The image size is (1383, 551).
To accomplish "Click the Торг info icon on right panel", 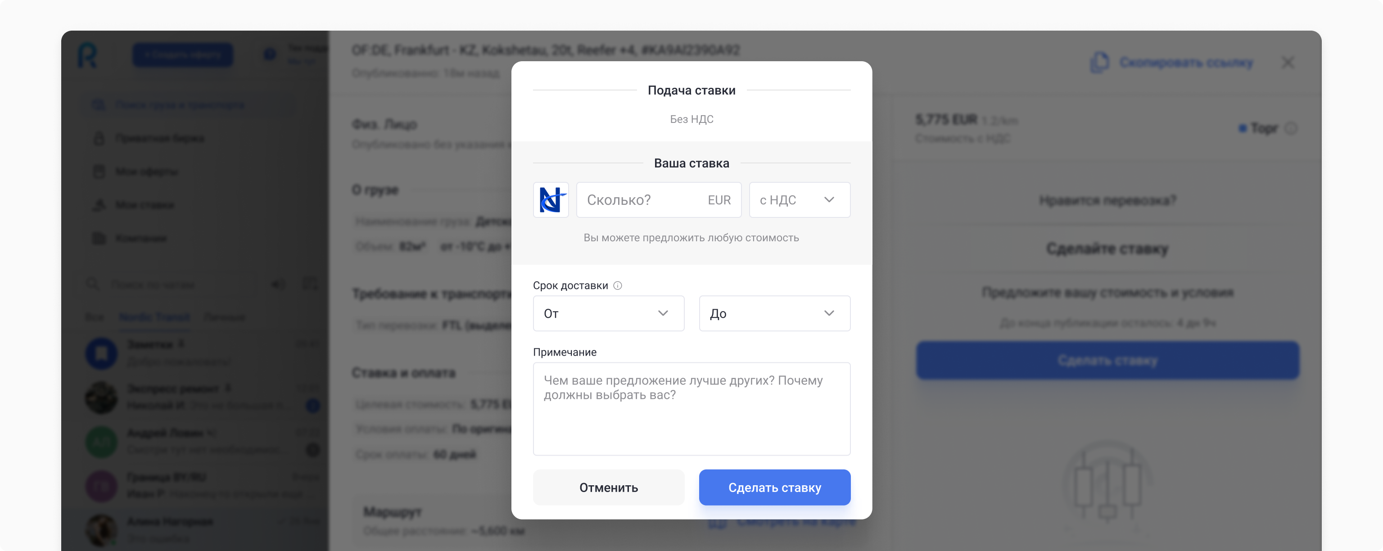I will (x=1291, y=128).
